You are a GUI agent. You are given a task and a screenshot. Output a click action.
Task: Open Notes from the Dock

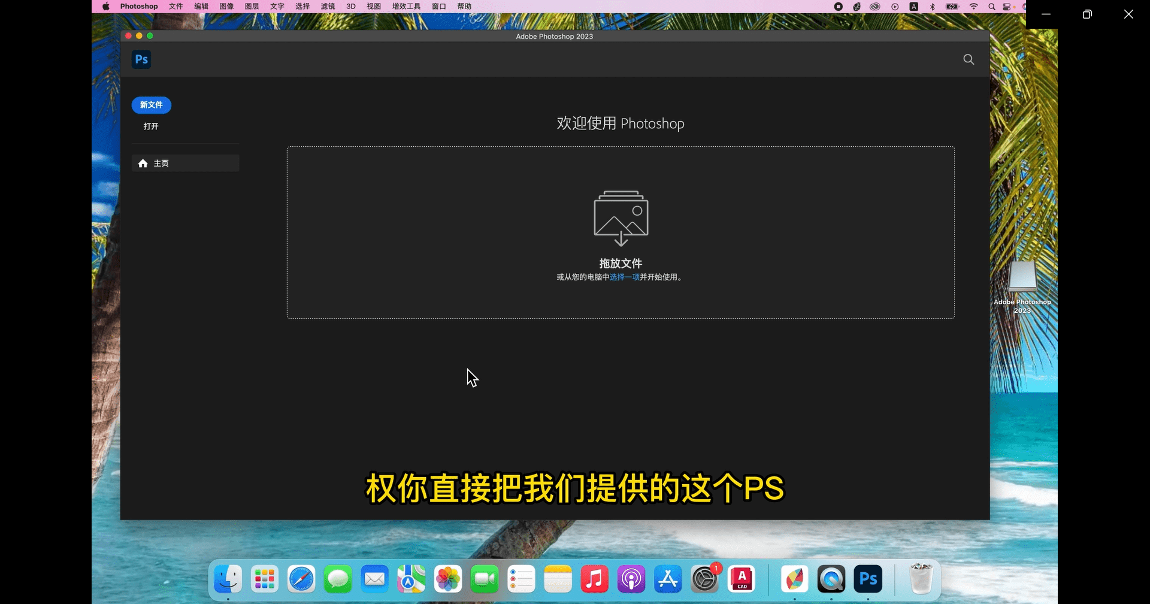pyautogui.click(x=558, y=579)
